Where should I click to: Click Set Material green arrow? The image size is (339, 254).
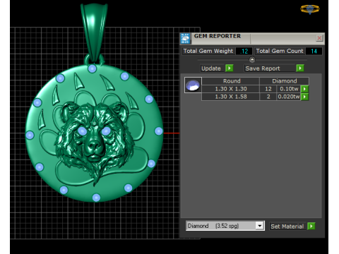click(311, 226)
